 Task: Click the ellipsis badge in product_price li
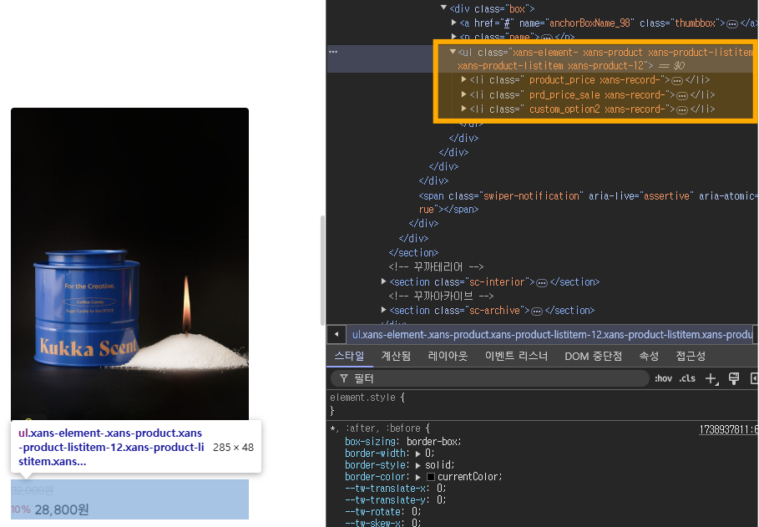coord(676,80)
